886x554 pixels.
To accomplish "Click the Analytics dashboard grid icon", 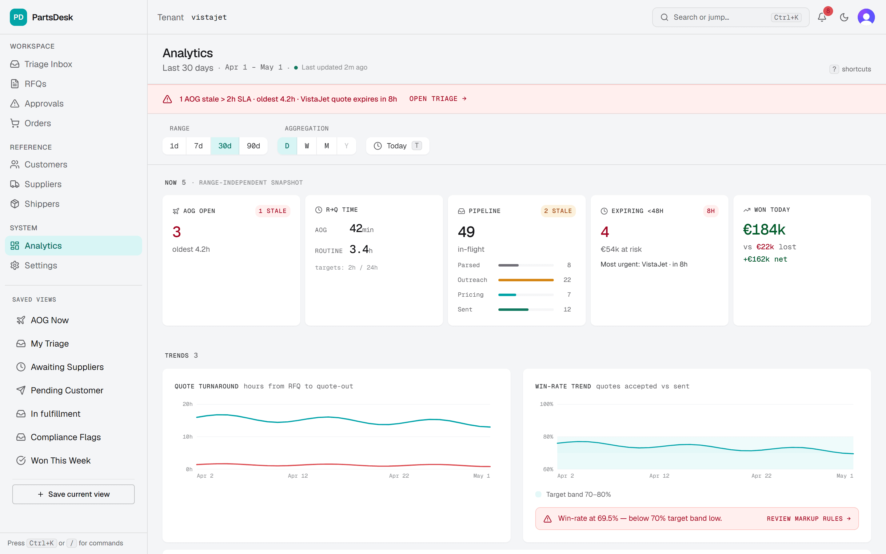I will [15, 246].
